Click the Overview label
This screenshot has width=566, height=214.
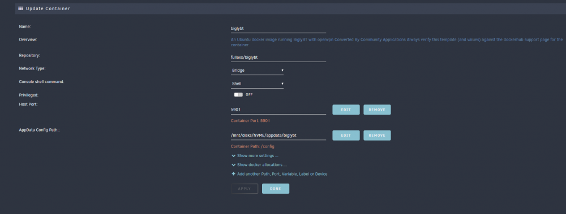pyautogui.click(x=28, y=40)
